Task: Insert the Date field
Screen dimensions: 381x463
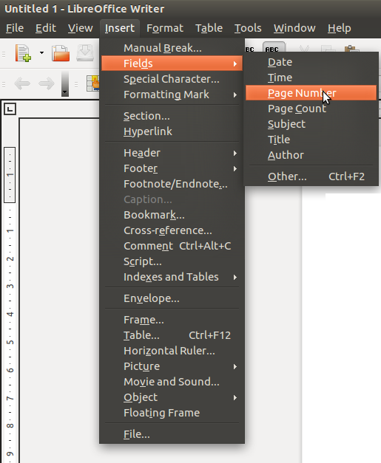Action: point(311,62)
